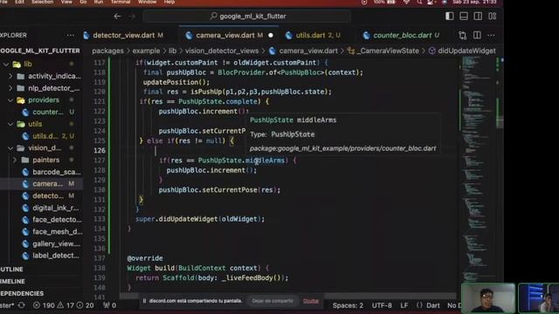
Task: Switch to counter_bloc.dart tab
Action: click(402, 35)
